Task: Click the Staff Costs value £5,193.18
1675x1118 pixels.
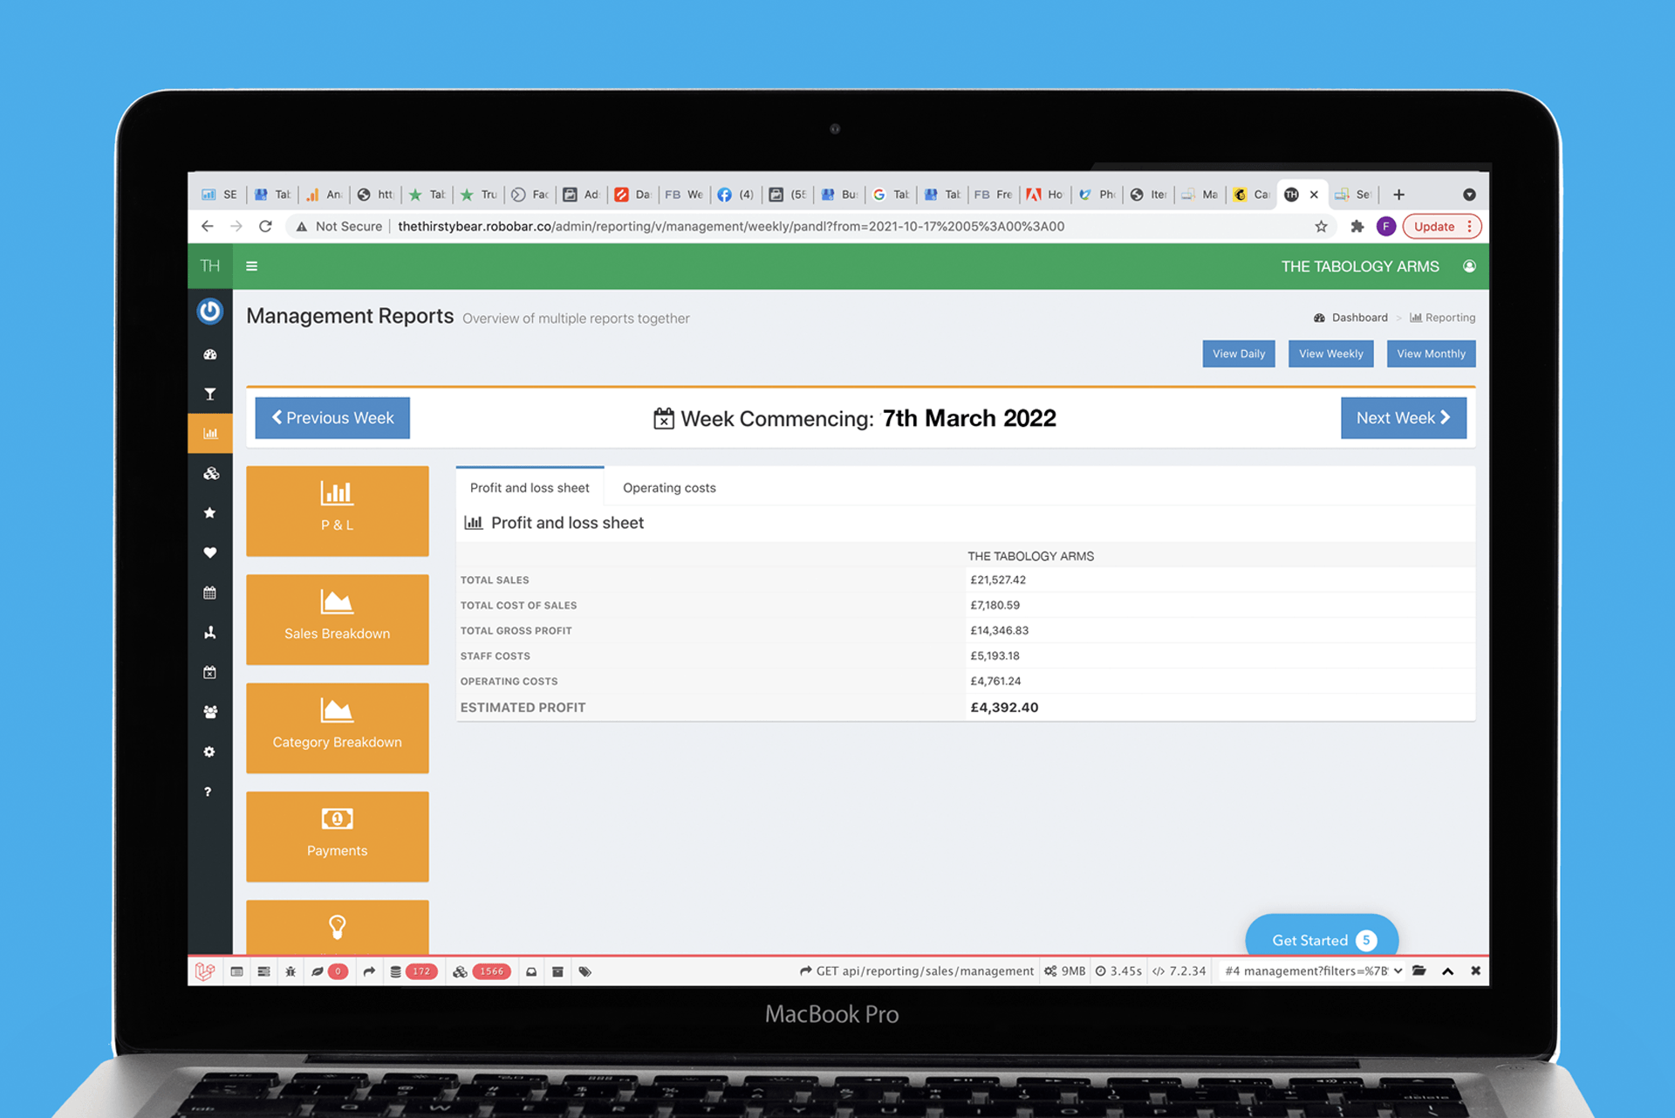Action: click(995, 655)
